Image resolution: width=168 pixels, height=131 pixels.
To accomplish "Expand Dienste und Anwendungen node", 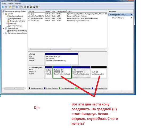I will (x=3, y=33).
